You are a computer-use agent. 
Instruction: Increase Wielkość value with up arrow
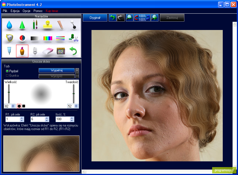pyautogui.click(x=13, y=105)
